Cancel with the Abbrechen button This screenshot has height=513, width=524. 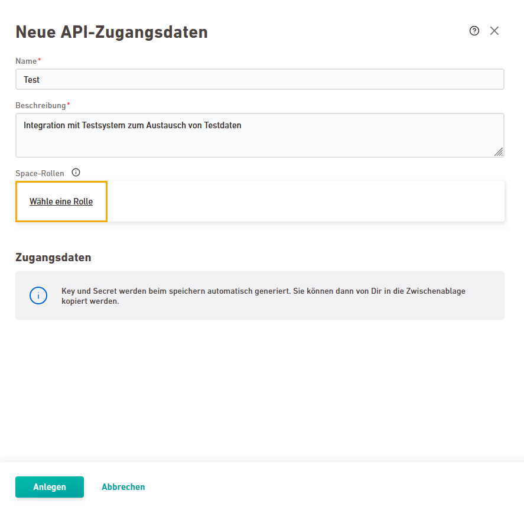[x=123, y=487]
